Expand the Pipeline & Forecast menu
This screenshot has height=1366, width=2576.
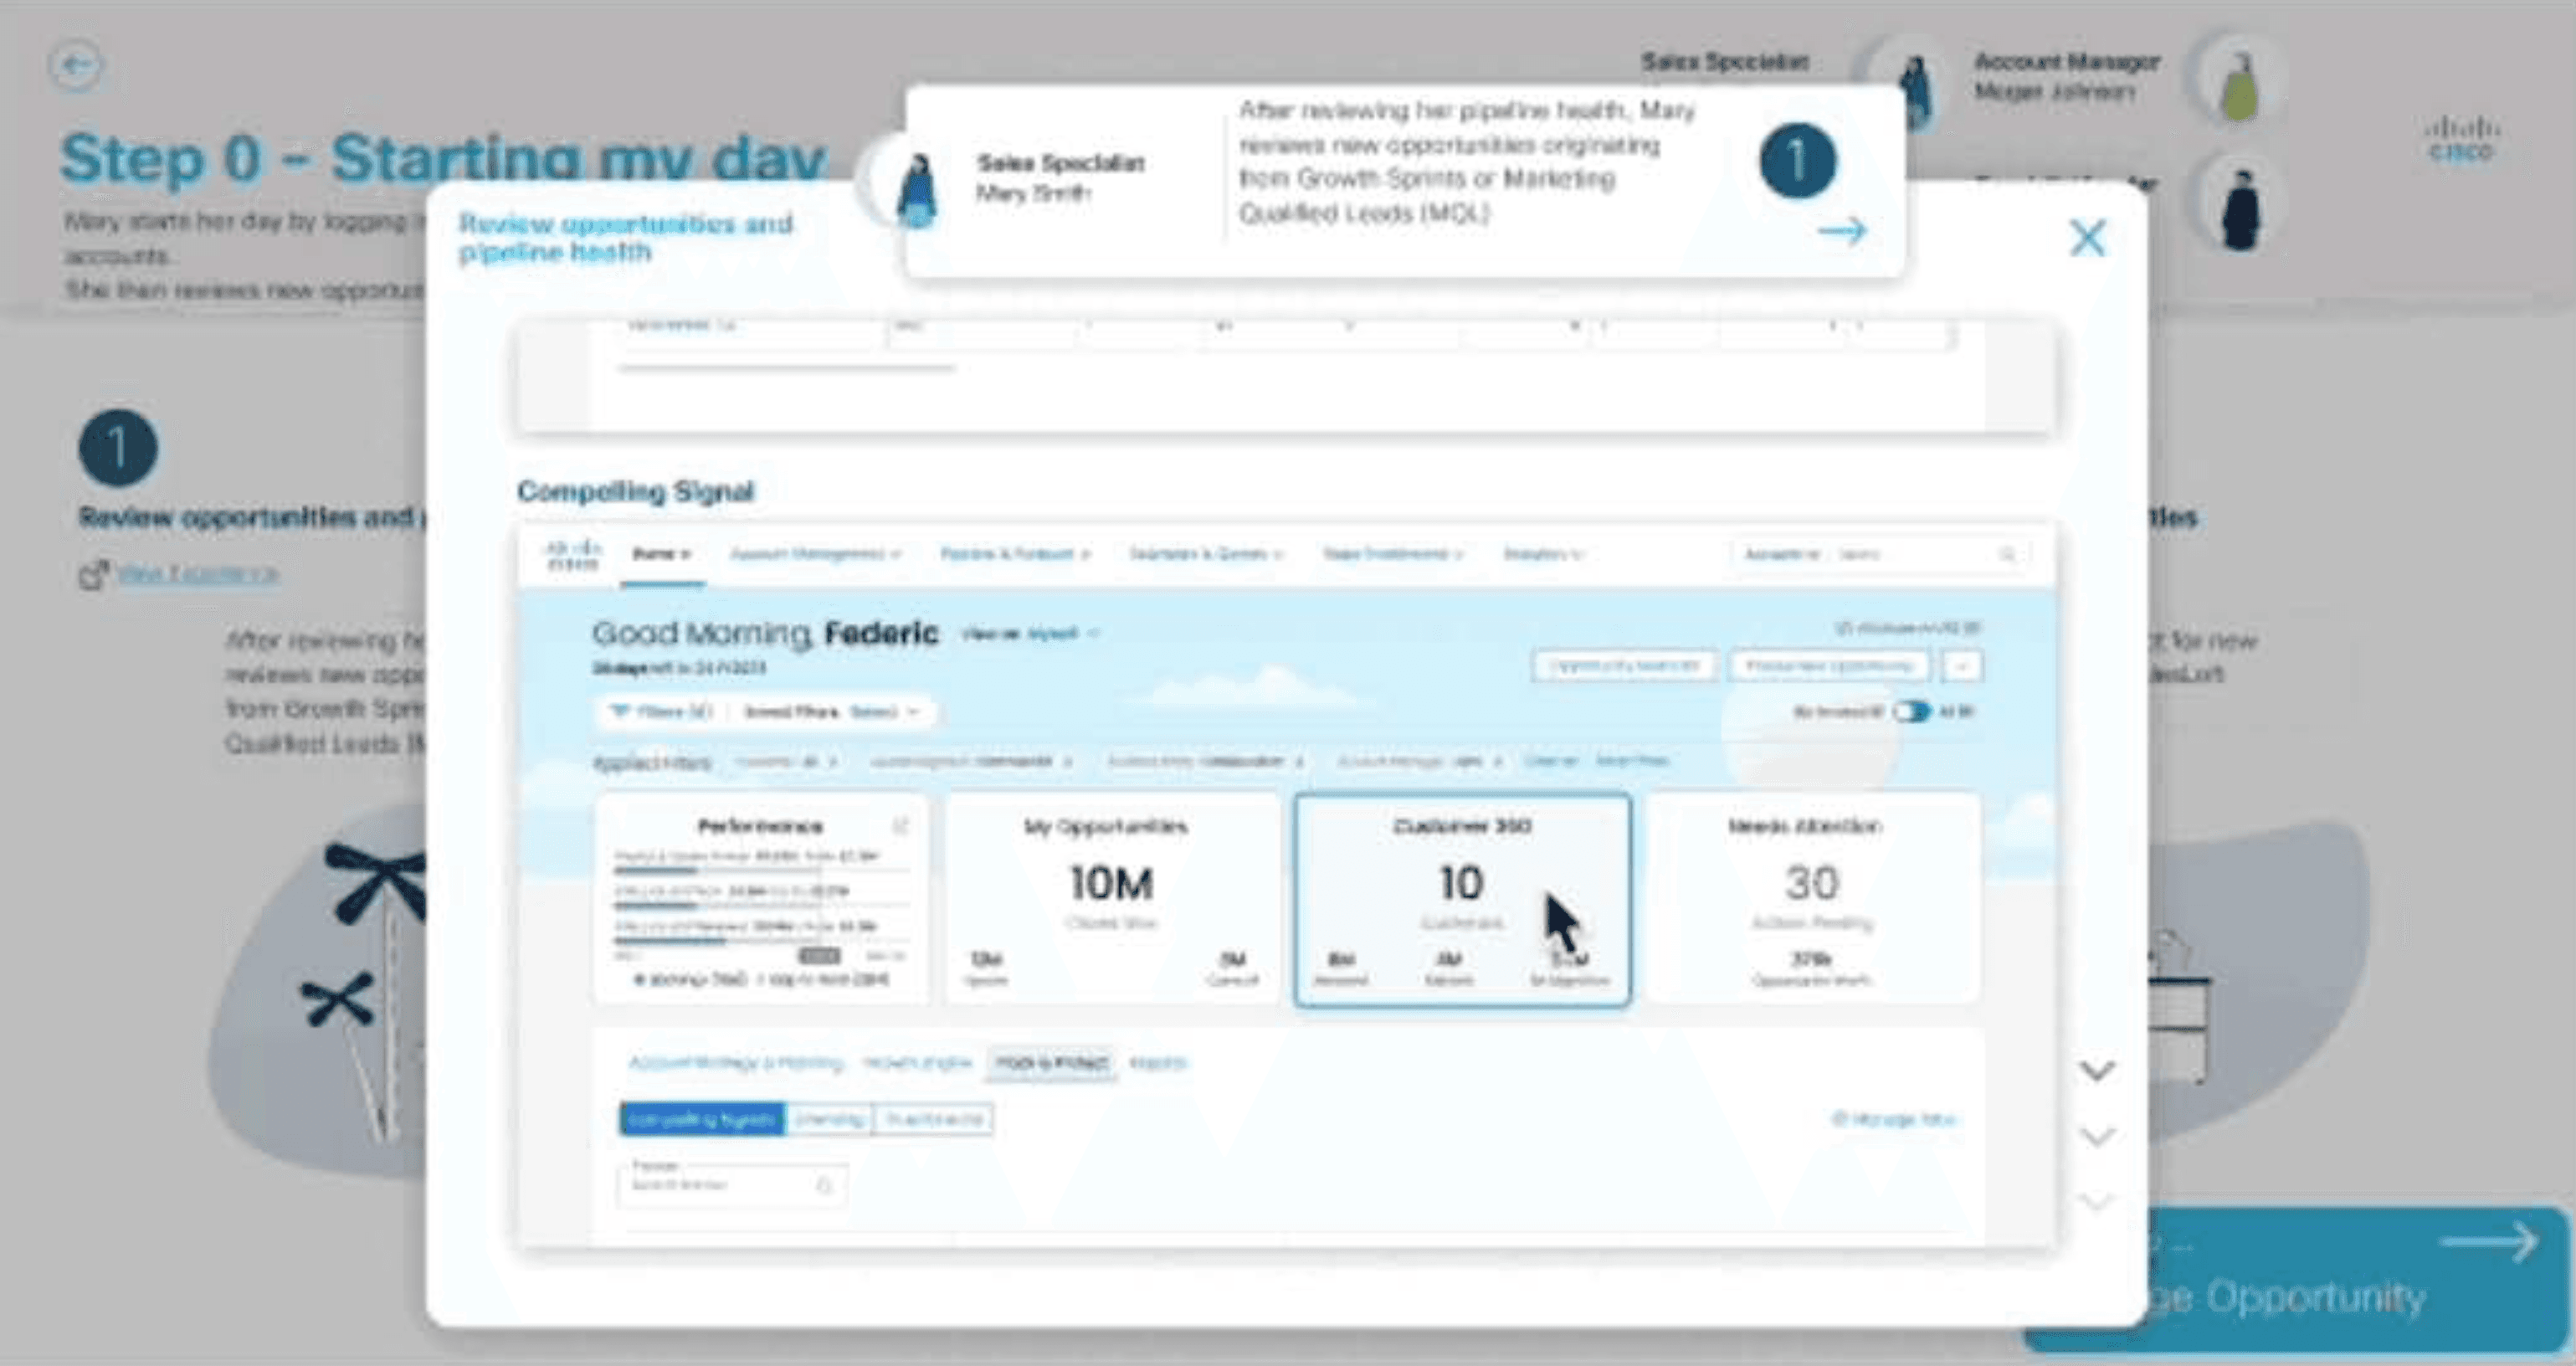click(x=1015, y=554)
